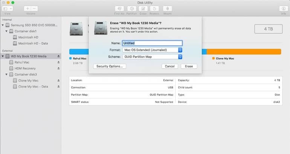Click the 4 TB capacity box

pyautogui.click(x=269, y=29)
